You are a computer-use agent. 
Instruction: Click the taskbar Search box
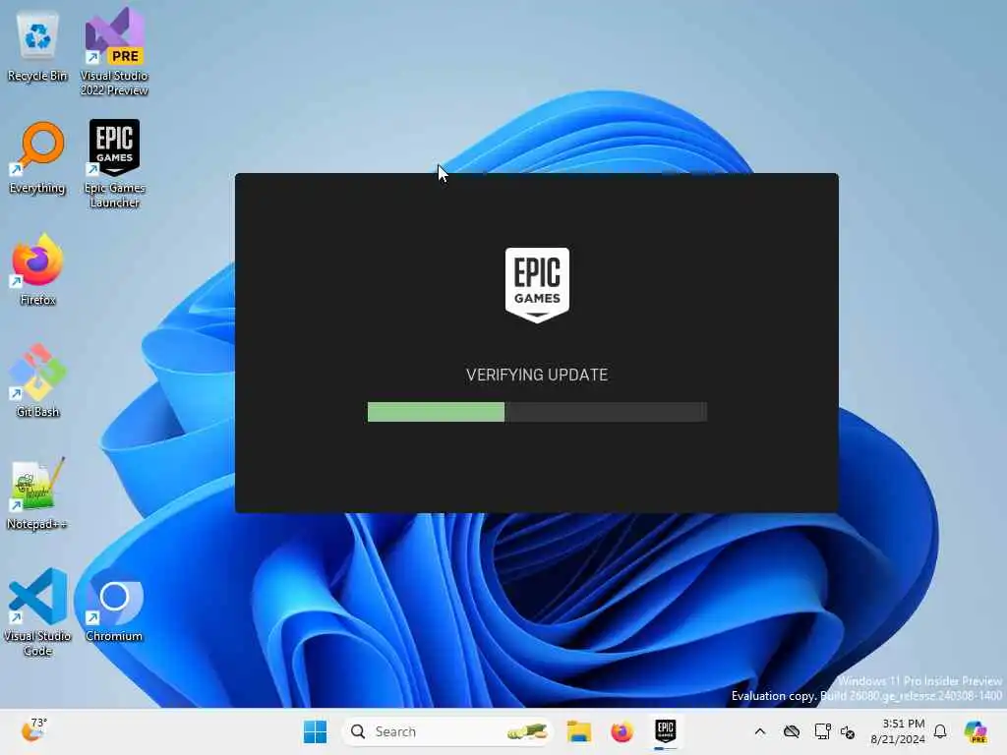447,731
